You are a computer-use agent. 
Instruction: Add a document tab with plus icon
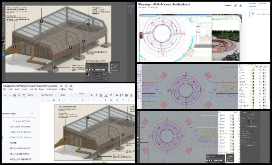point(32,114)
